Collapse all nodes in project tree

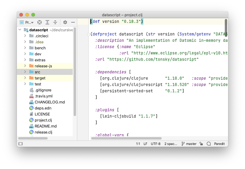tap(55, 23)
